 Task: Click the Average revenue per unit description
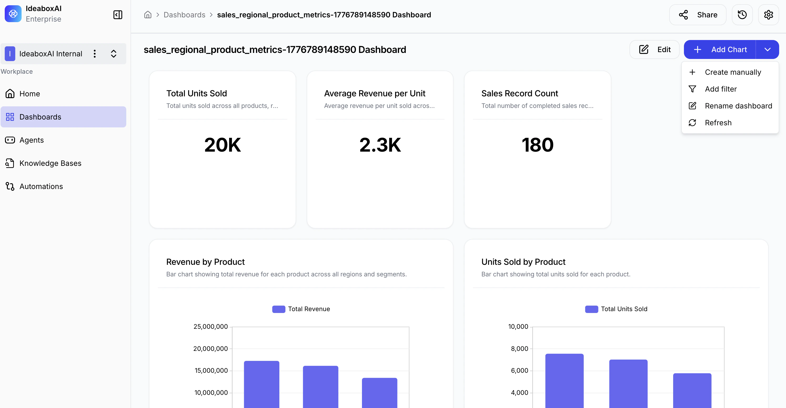point(379,106)
